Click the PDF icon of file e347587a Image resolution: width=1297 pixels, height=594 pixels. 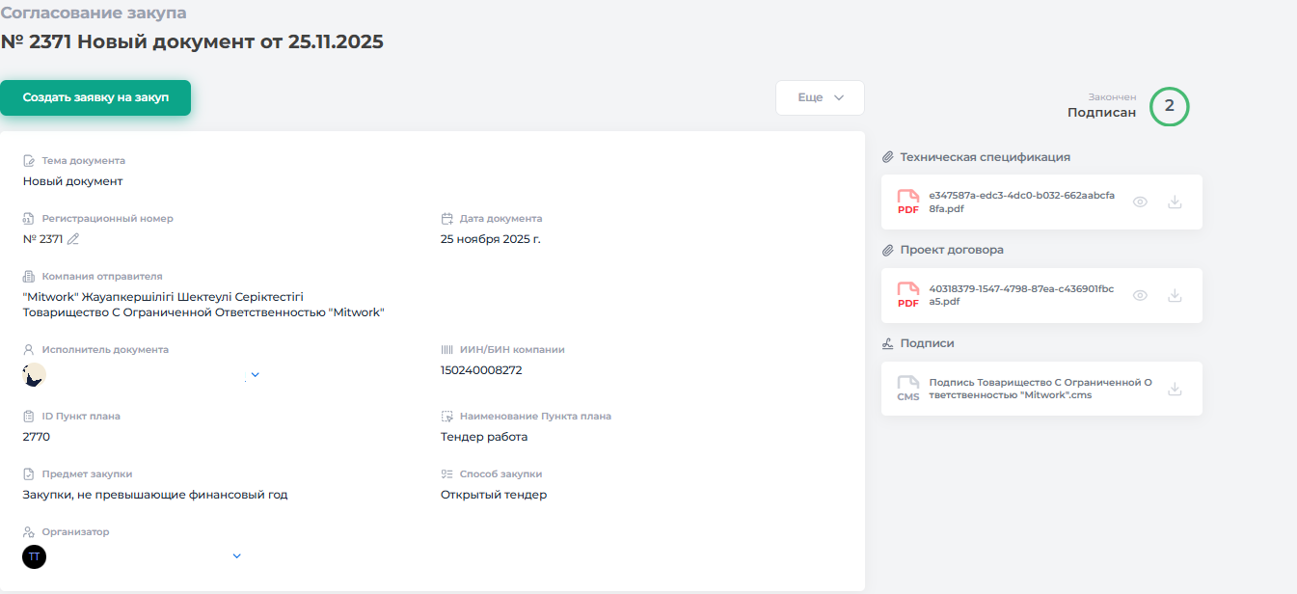[907, 202]
